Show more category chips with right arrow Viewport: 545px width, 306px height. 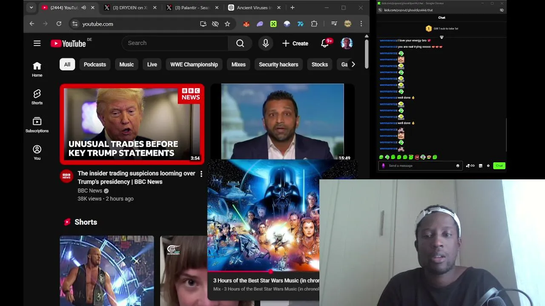tap(353, 64)
